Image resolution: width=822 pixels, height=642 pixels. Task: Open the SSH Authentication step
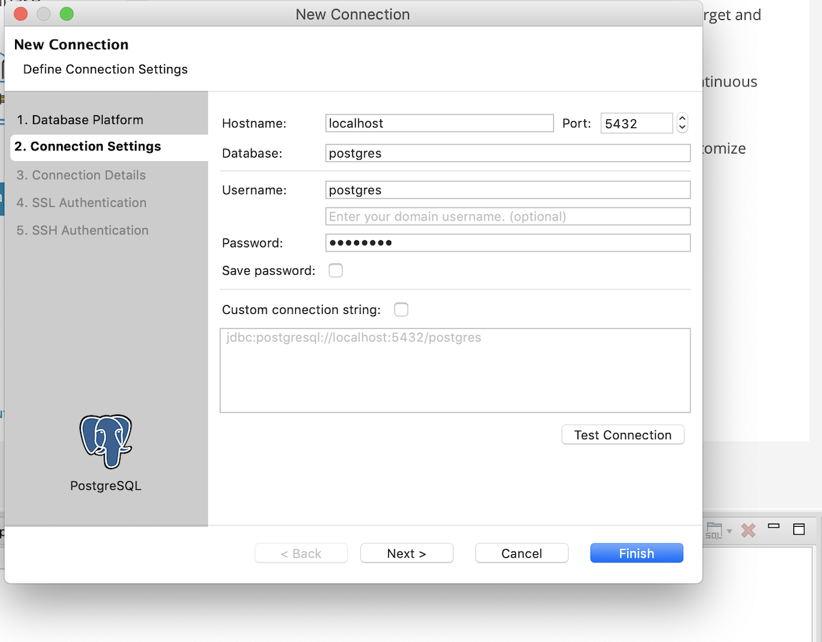[x=82, y=230]
